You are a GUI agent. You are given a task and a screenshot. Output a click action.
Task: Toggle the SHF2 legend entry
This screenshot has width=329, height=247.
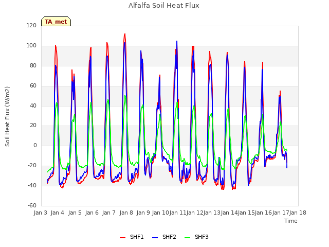164,237
